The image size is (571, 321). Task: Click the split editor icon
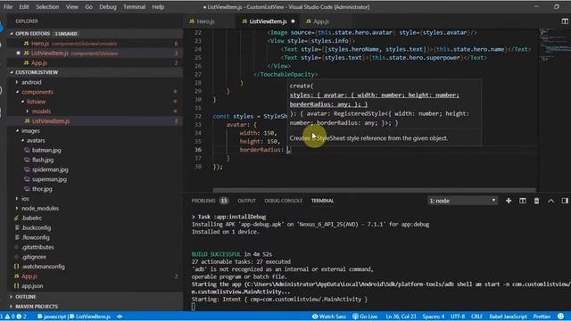565,21
